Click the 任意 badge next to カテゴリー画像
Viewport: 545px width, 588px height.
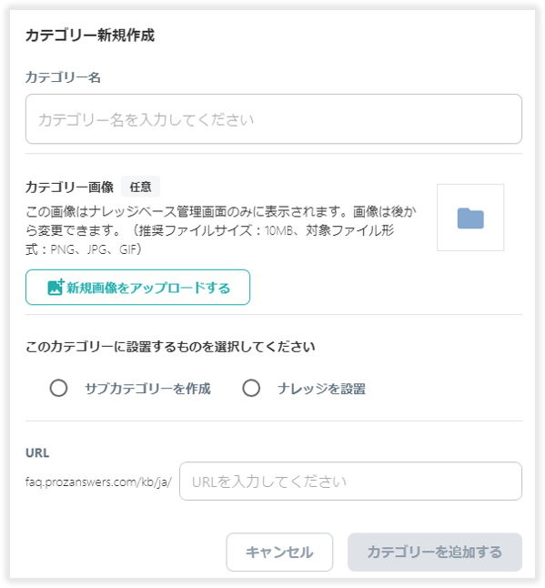tap(140, 187)
